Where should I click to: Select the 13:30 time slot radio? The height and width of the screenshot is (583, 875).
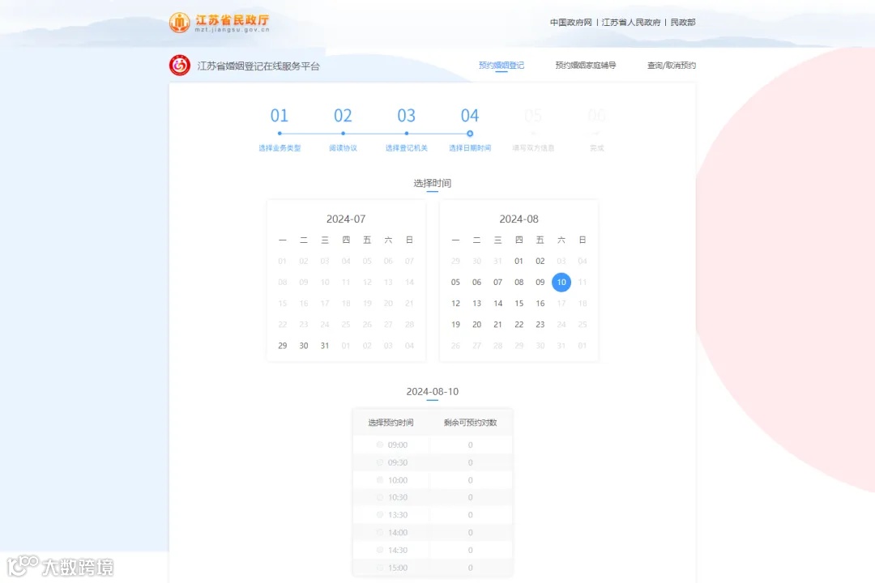tap(379, 515)
